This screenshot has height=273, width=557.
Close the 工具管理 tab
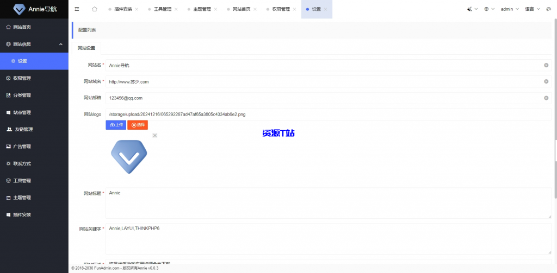point(176,9)
